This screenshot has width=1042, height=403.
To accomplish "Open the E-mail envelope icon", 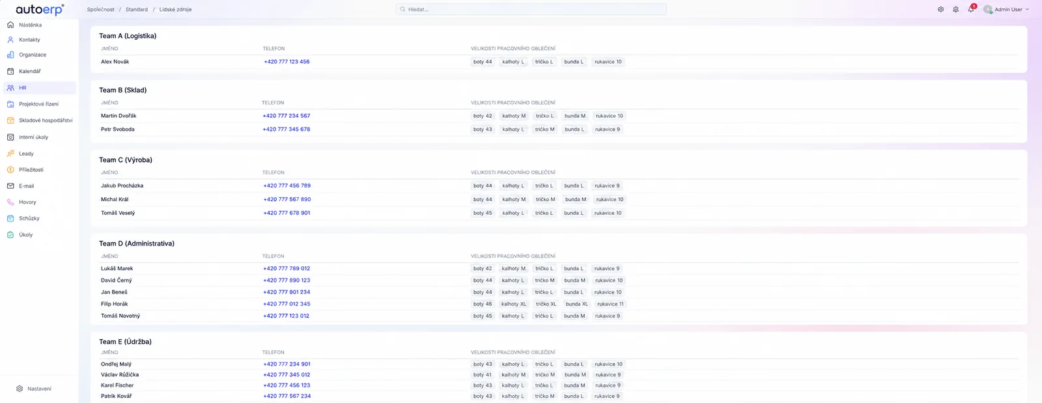I will (10, 186).
